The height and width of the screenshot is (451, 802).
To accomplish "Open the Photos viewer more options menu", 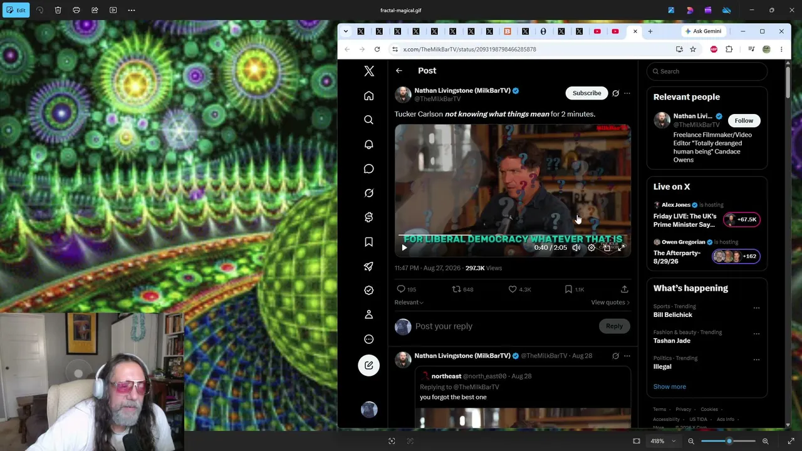I will tap(132, 10).
